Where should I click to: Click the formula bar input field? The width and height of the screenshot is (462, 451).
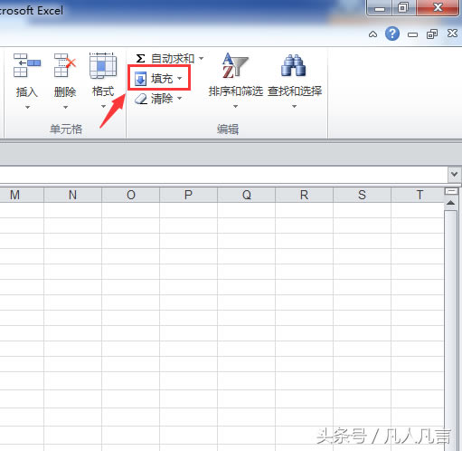point(223,175)
